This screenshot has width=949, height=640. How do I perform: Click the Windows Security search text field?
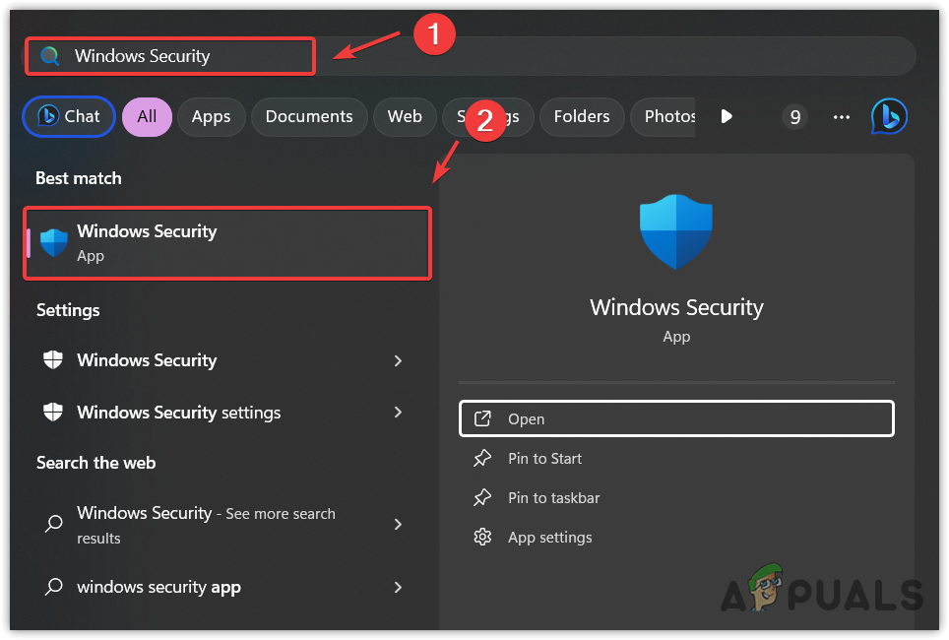[x=470, y=56]
